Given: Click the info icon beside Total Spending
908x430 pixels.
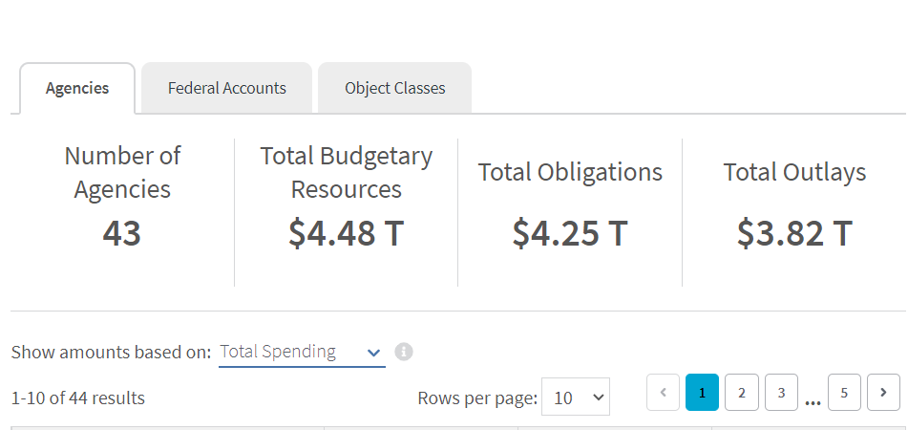Looking at the screenshot, I should (404, 352).
